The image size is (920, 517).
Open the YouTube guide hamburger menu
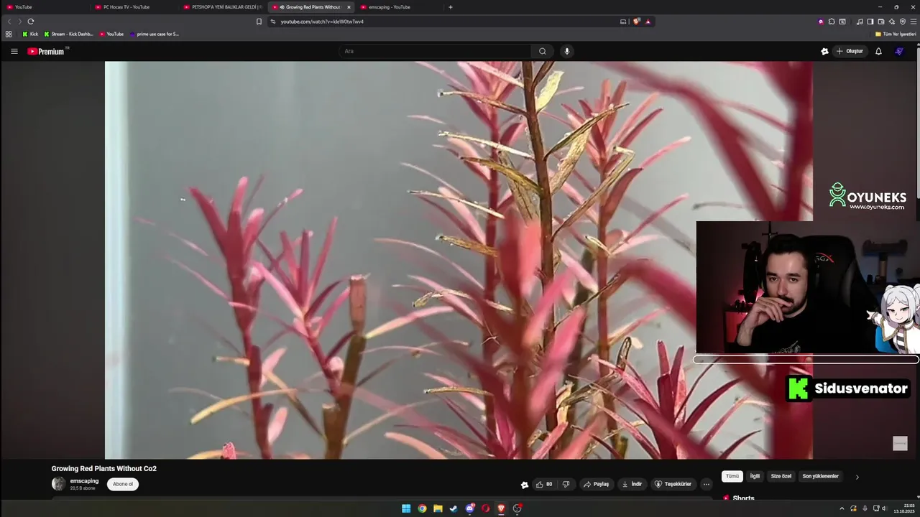pos(14,51)
